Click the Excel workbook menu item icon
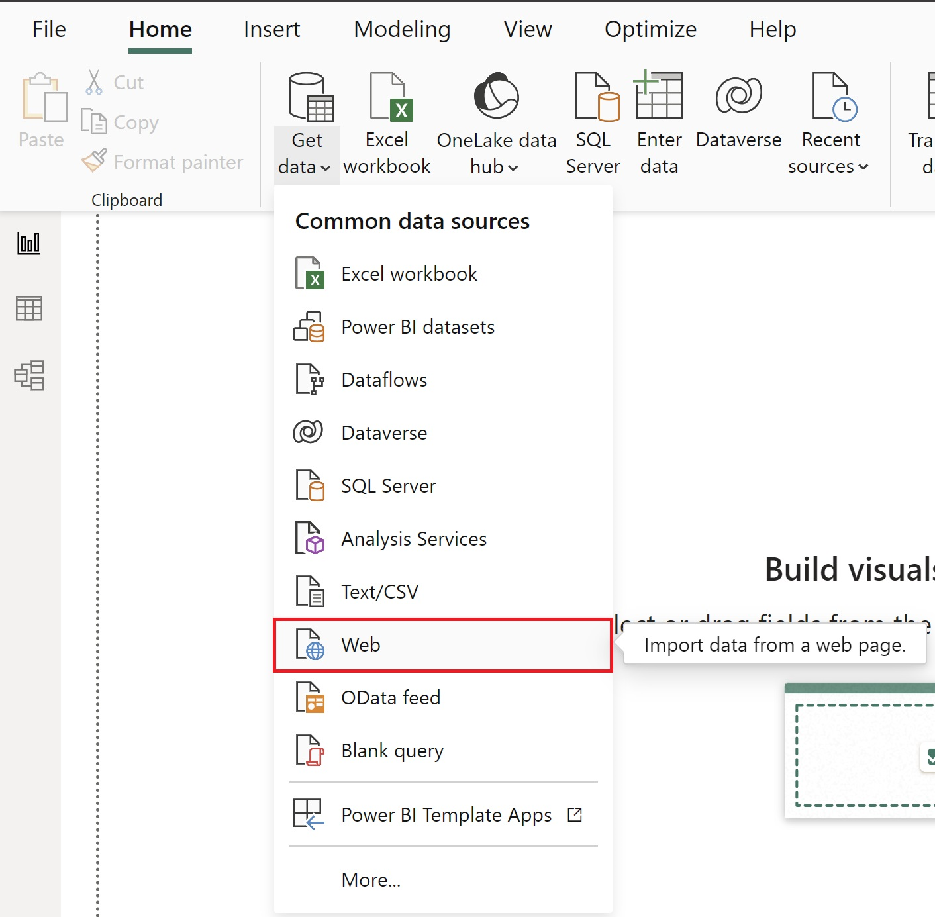The image size is (935, 917). click(309, 273)
